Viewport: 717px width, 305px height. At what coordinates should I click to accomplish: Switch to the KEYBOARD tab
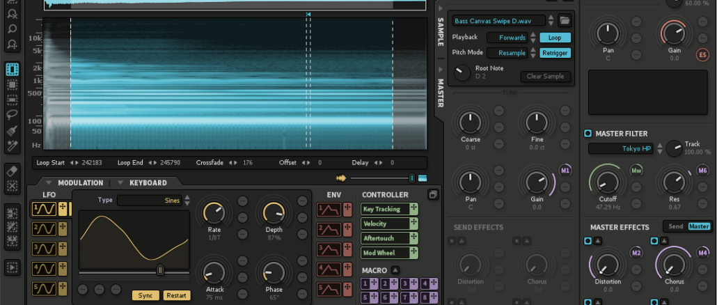[148, 183]
